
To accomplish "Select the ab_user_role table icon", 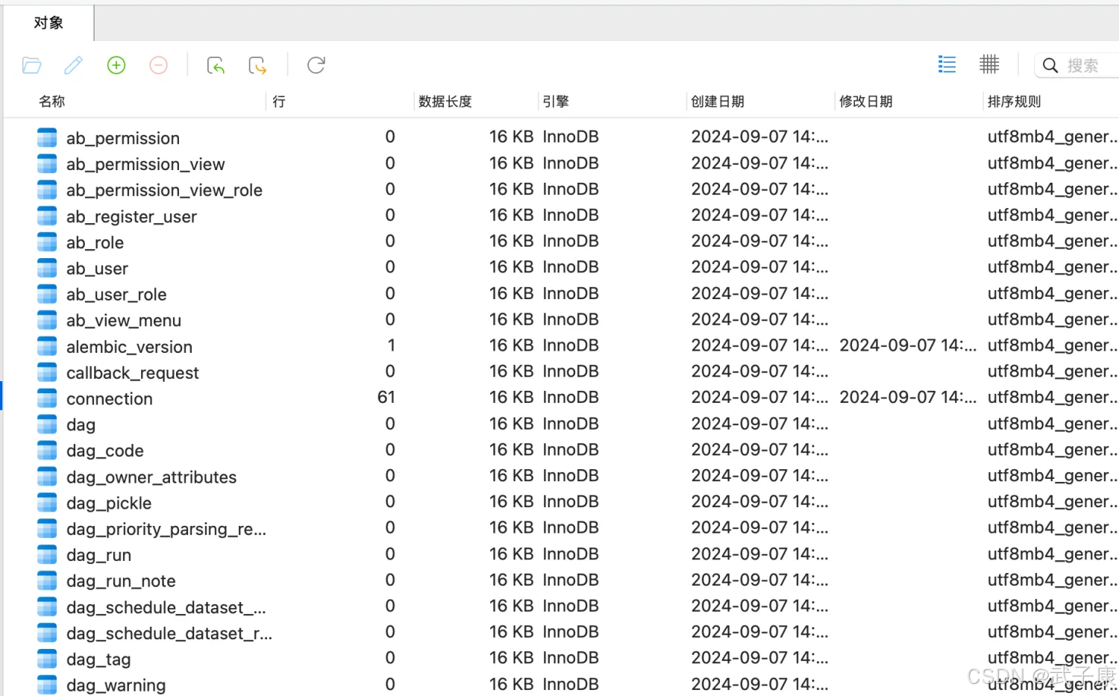I will (x=47, y=294).
